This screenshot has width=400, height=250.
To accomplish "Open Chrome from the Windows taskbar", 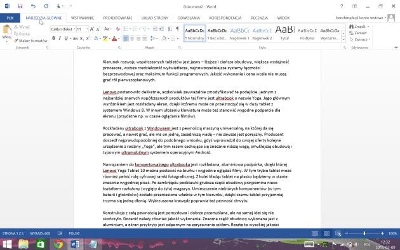I will pos(58,244).
